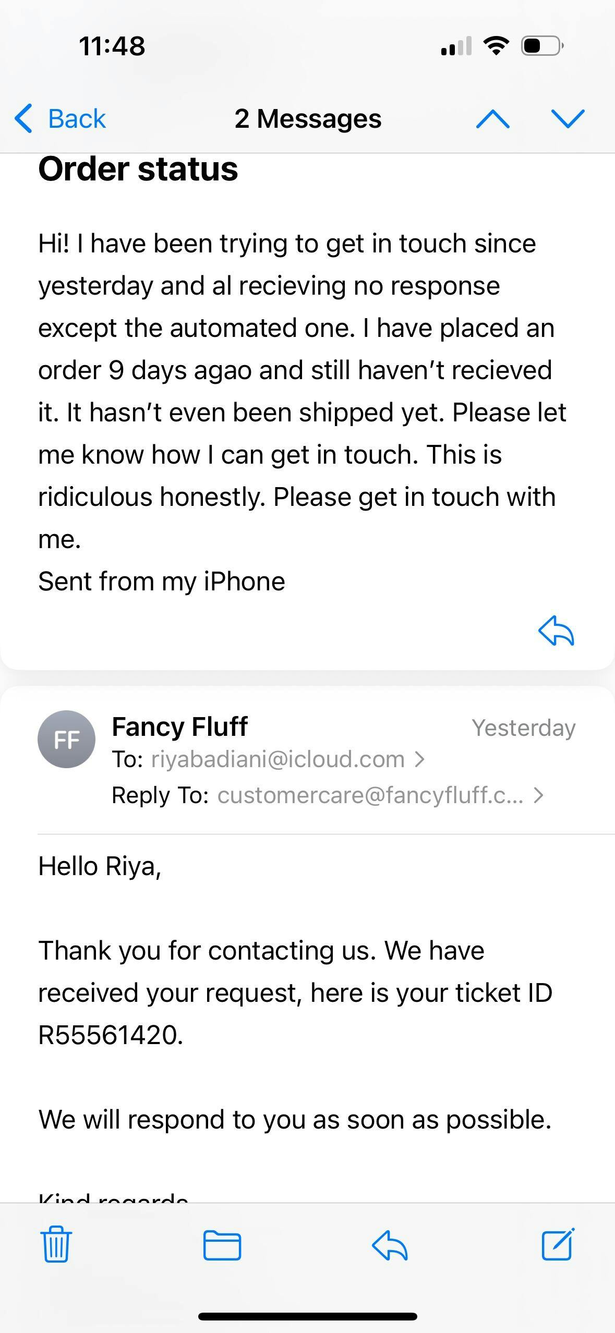The width and height of the screenshot is (615, 1333).
Task: Expand the To recipient chevron
Action: (420, 759)
